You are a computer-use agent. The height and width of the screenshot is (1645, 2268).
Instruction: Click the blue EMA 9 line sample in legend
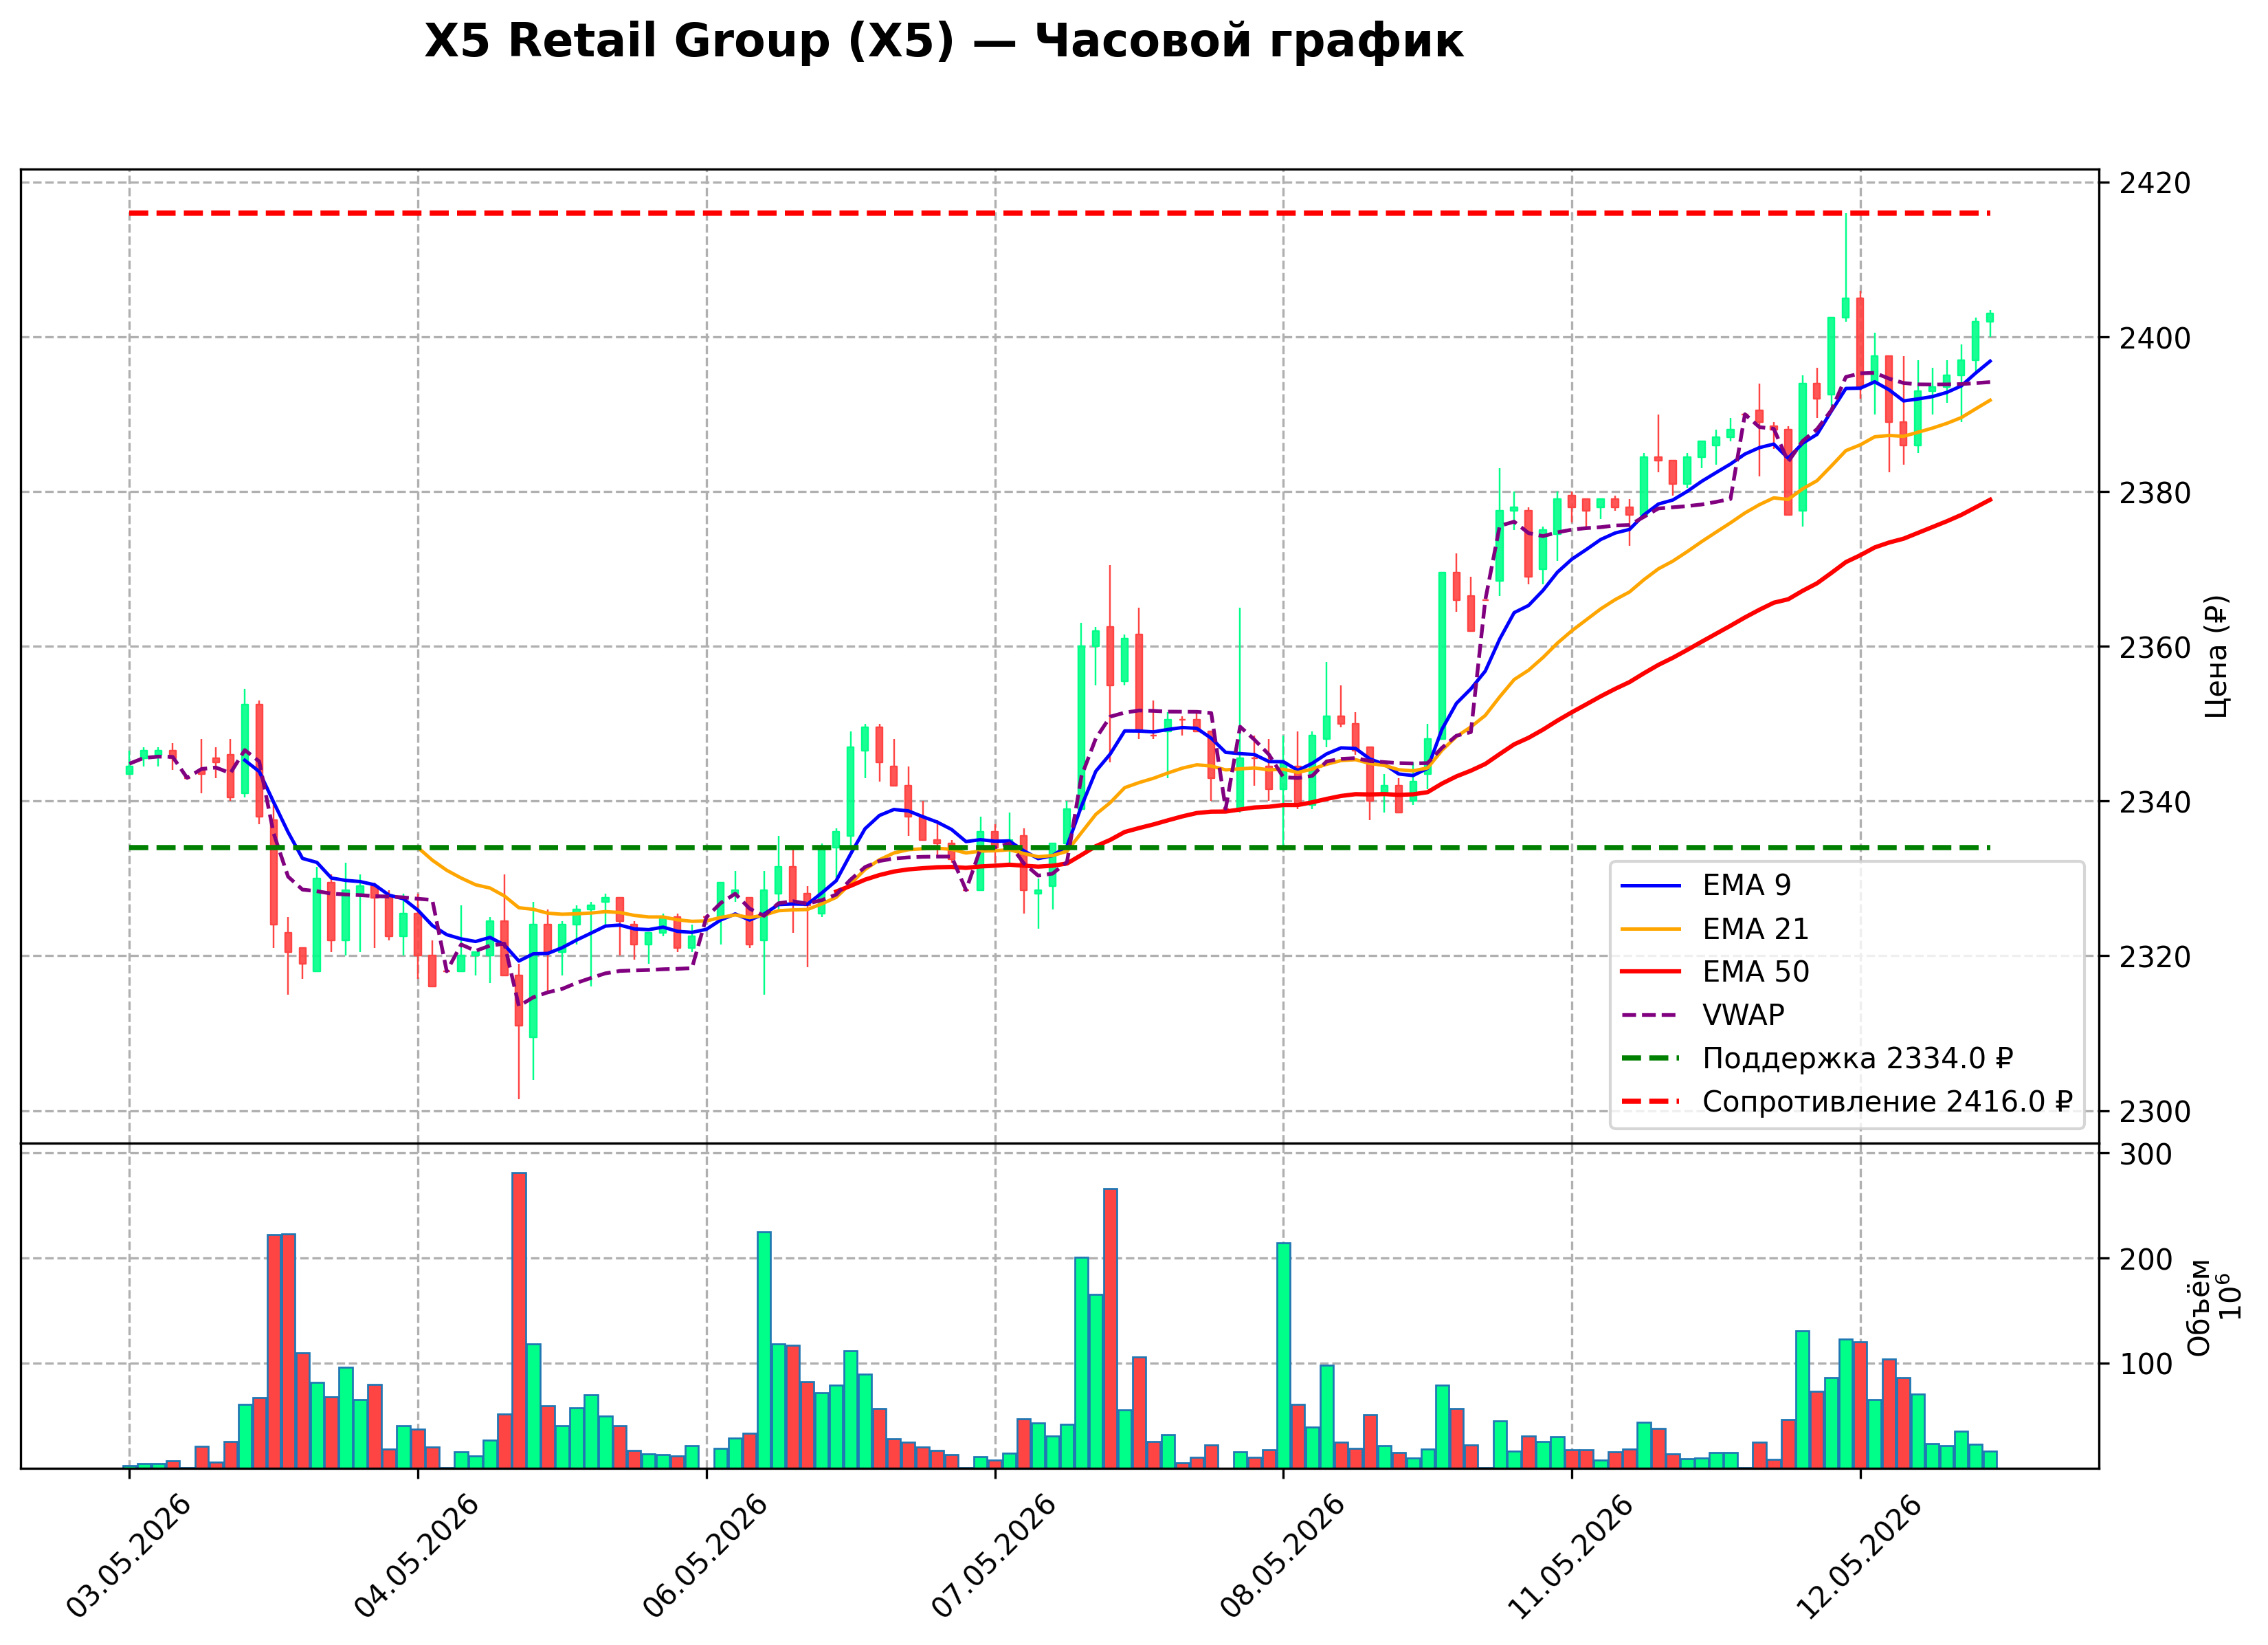[1651, 885]
